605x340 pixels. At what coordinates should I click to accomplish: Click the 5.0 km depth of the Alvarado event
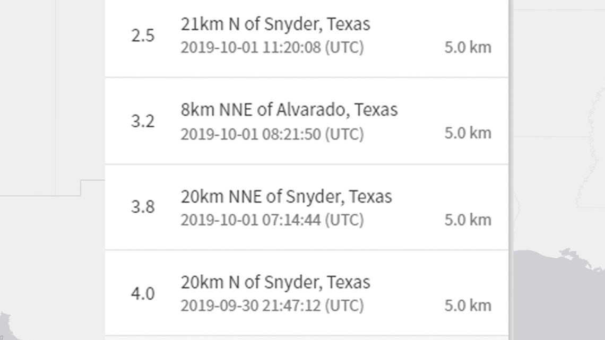[468, 133]
